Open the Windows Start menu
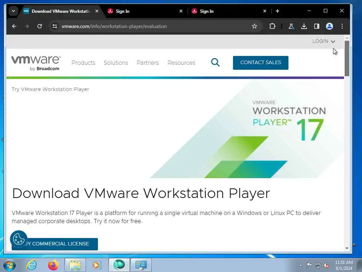362x272 pixels. pos(10,265)
